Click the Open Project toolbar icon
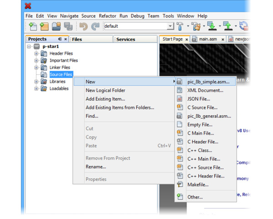273x219 pixels. coord(56,26)
